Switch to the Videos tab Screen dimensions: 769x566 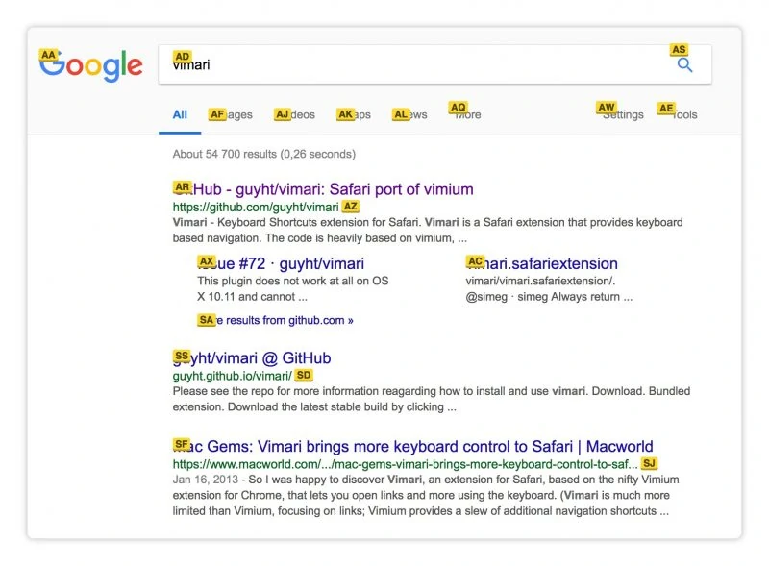point(295,114)
